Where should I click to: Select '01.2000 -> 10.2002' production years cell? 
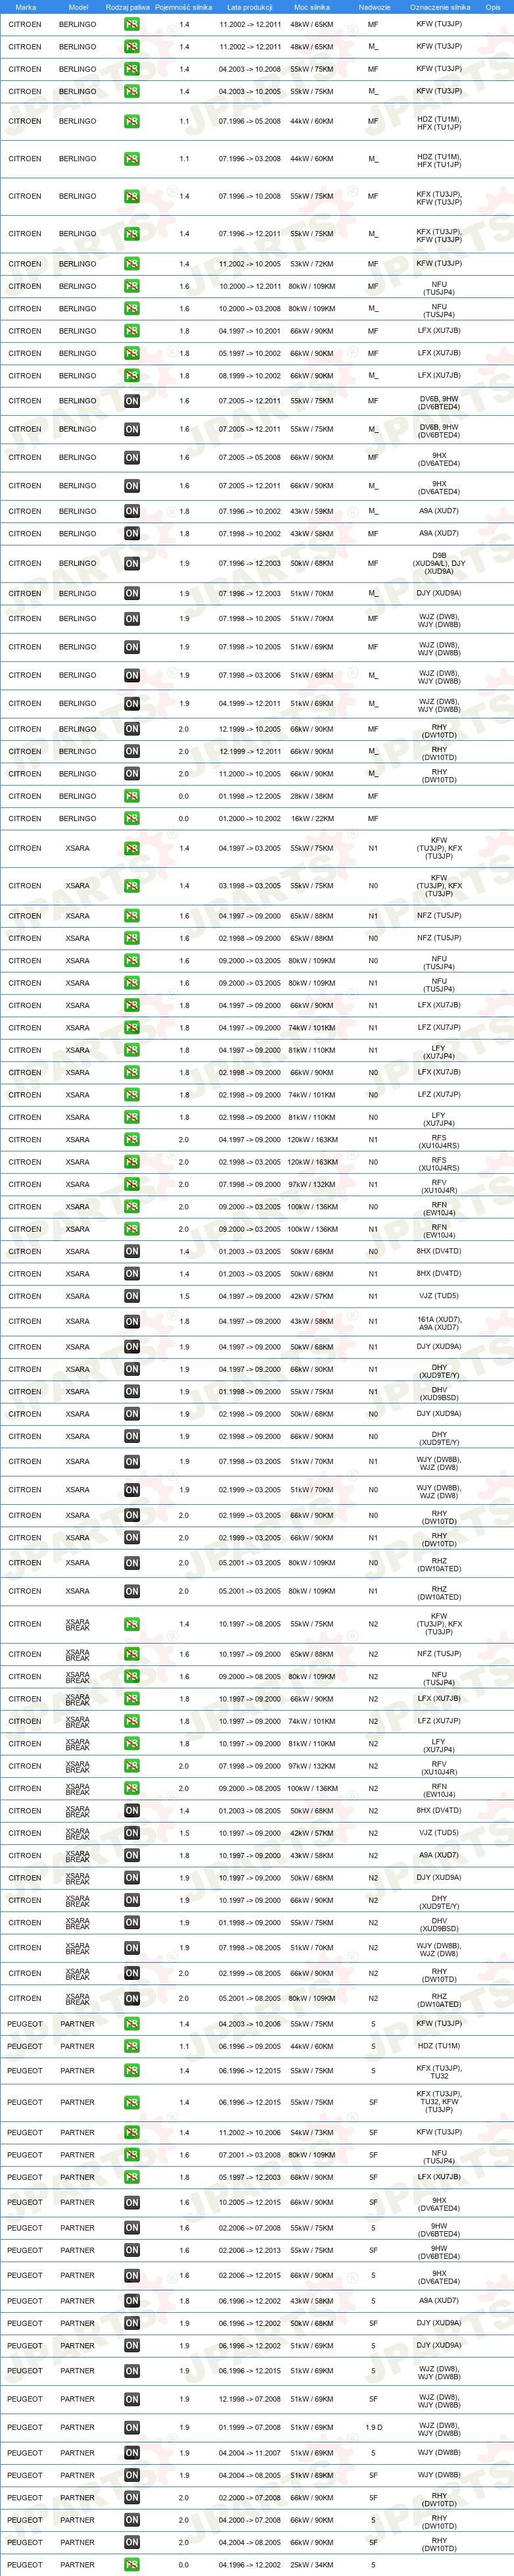click(x=250, y=819)
